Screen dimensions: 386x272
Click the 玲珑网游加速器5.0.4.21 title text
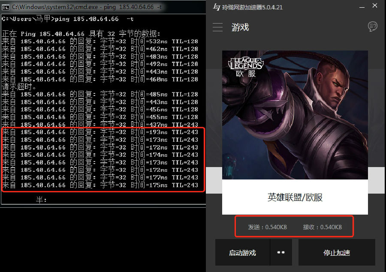pos(252,7)
